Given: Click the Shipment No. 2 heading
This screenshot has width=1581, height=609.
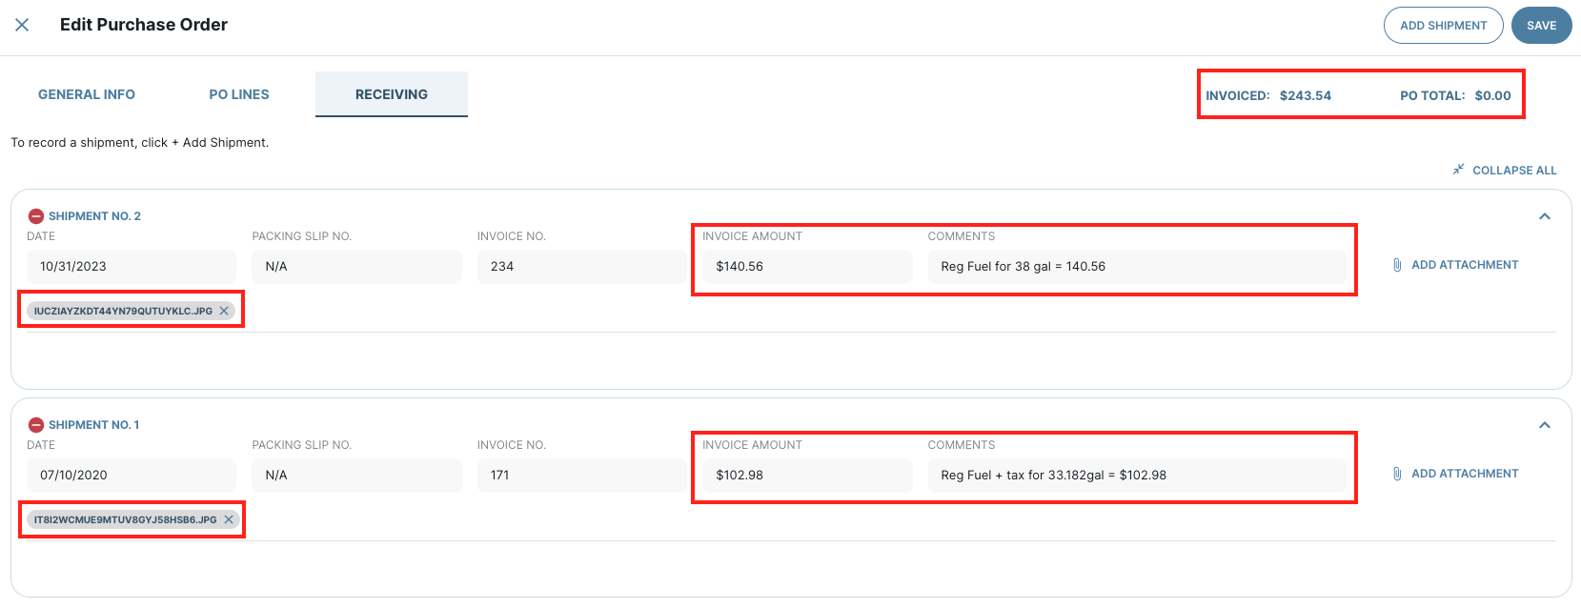Looking at the screenshot, I should tap(94, 216).
